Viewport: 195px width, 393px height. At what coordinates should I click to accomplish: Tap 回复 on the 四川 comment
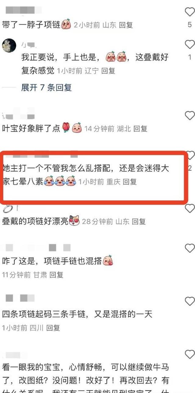click(53, 328)
